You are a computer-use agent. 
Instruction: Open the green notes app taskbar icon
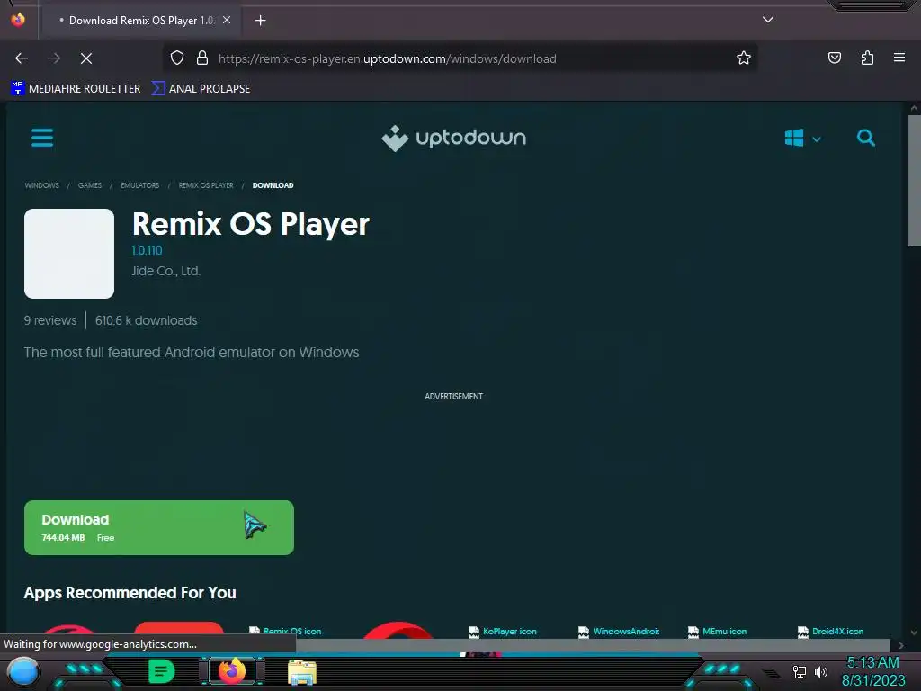tap(162, 671)
